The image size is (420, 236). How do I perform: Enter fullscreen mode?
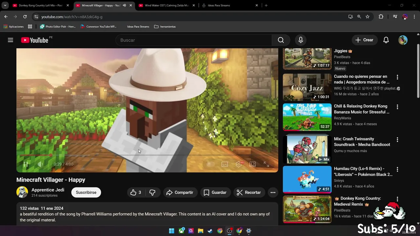(x=266, y=164)
